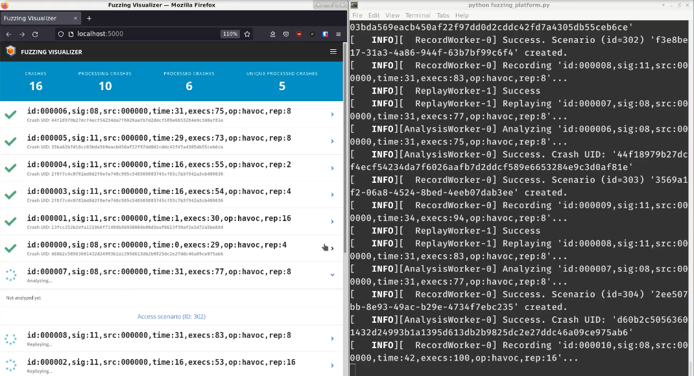The width and height of the screenshot is (694, 376).
Task: Open Access scenario (ID: 302) link
Action: pos(171,317)
